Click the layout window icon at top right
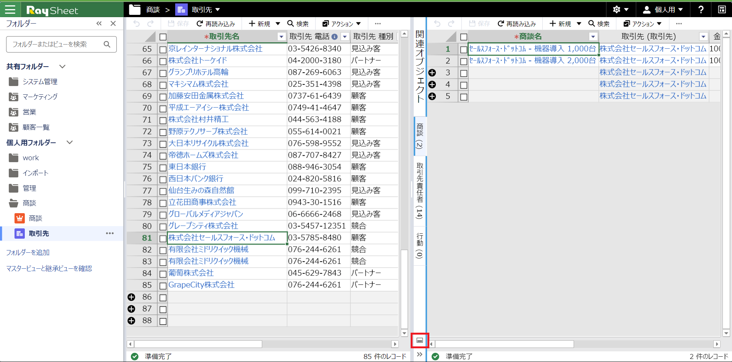This screenshot has height=362, width=732. point(722,10)
